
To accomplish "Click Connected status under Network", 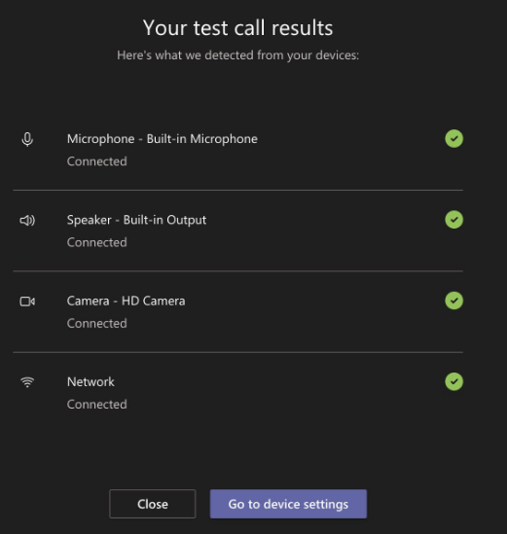I will 96,405.
